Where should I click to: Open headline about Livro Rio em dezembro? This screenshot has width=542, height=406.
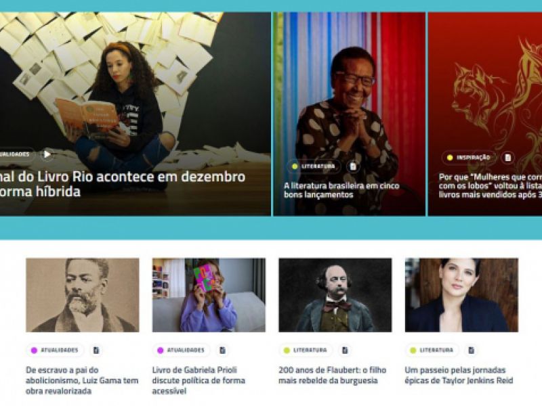pos(123,183)
